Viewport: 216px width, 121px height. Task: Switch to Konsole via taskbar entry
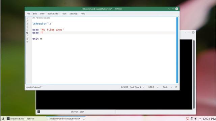[21, 119]
